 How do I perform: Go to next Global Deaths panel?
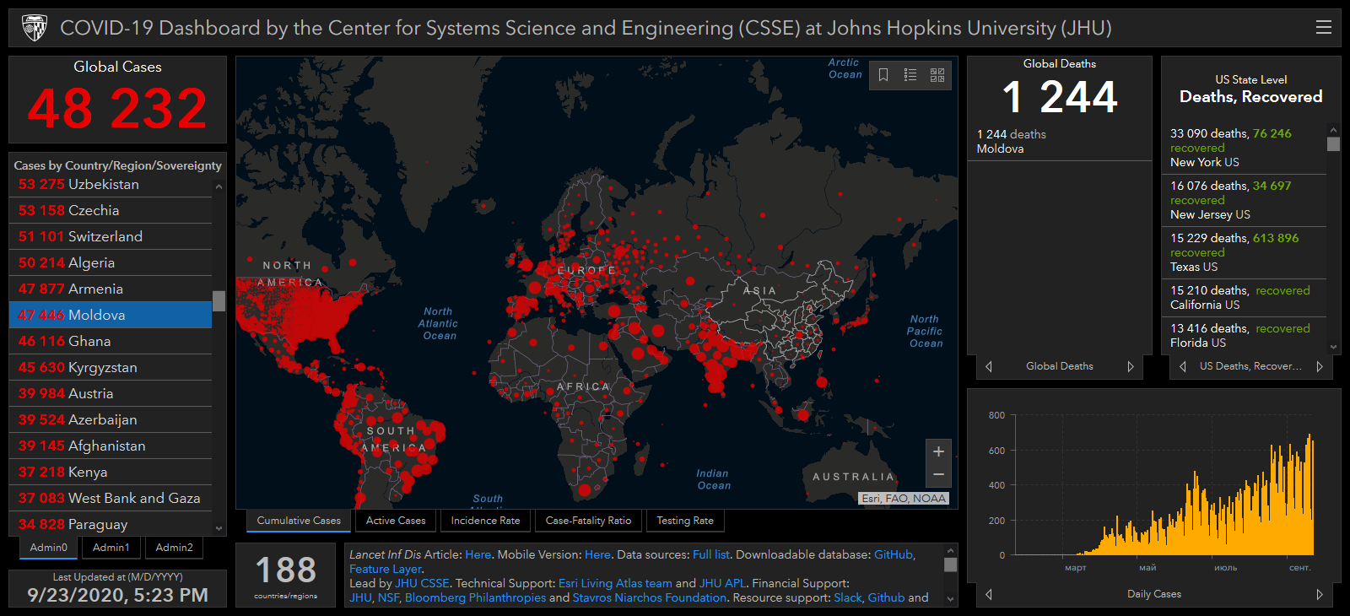(1131, 366)
